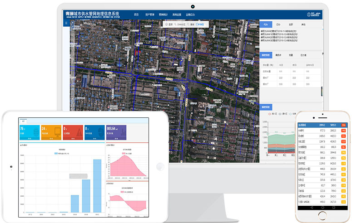Tap the Android back triangle on phone
352x223 pixels.
pyautogui.click(x=312, y=208)
